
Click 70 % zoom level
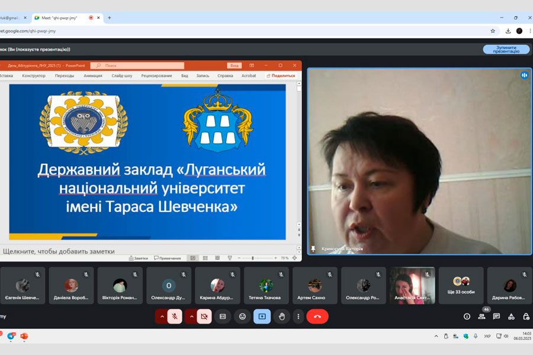coord(284,258)
